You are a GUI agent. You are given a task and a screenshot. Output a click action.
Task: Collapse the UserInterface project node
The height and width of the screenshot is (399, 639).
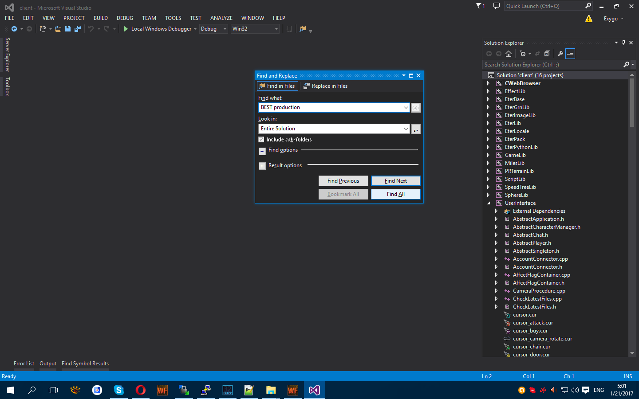click(x=489, y=203)
